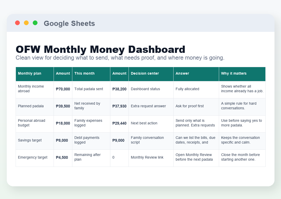Select the Fully allocated answer cell

pos(196,90)
